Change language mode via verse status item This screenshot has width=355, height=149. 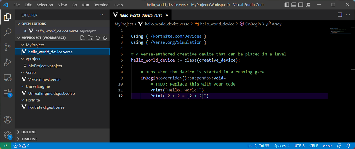(327, 146)
